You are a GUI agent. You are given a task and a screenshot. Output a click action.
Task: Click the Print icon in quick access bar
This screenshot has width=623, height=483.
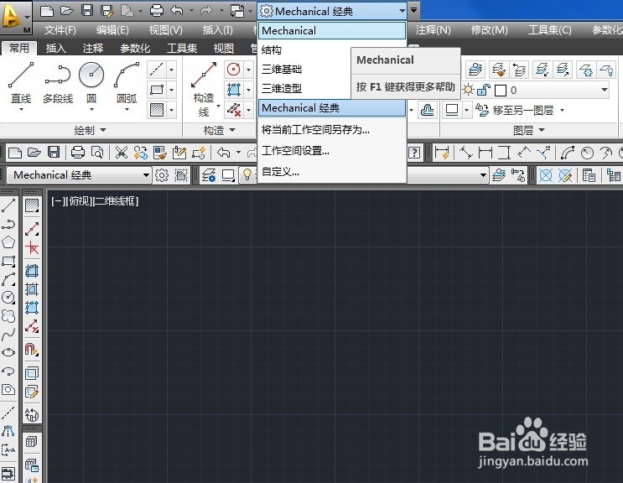(x=157, y=11)
